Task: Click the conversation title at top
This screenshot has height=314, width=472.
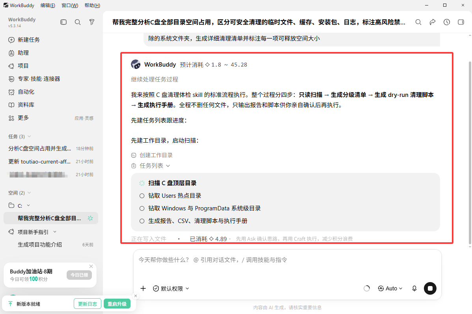Action: [259, 22]
